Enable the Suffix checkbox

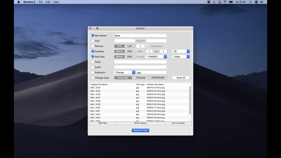[x=93, y=67]
